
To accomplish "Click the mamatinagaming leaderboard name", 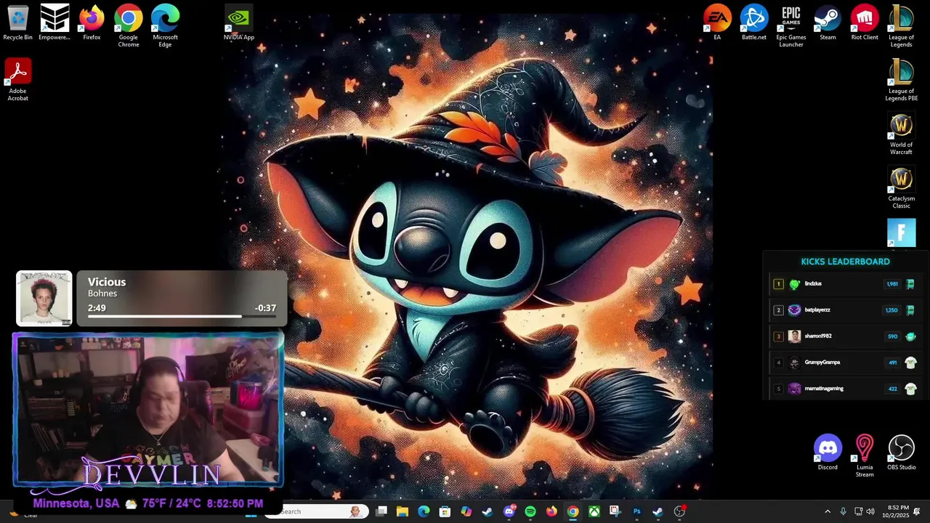I will (x=824, y=389).
